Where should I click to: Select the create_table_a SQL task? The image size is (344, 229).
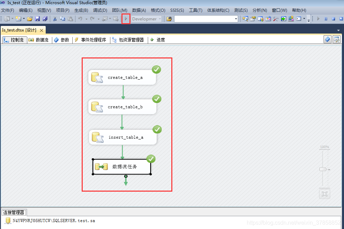(122, 77)
